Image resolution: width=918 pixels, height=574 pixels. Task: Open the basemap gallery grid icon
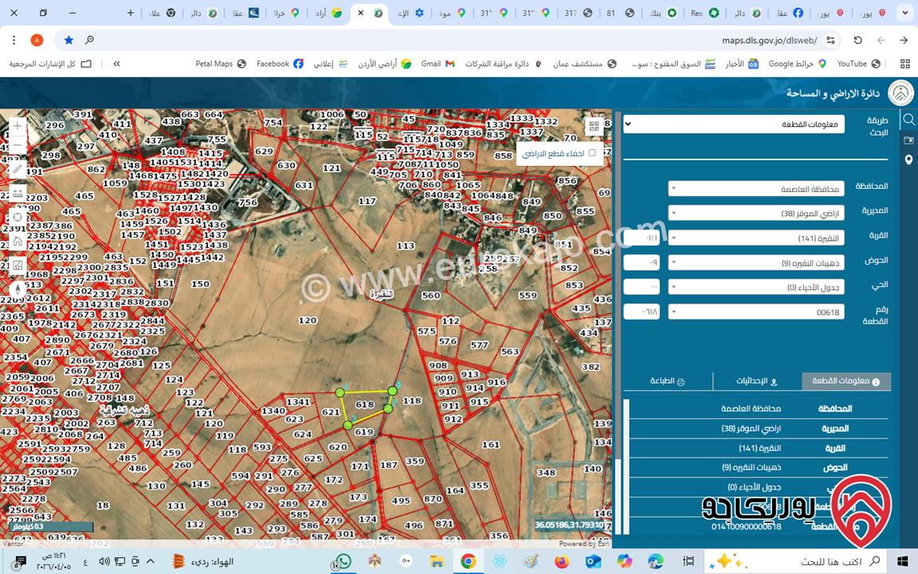(x=594, y=126)
